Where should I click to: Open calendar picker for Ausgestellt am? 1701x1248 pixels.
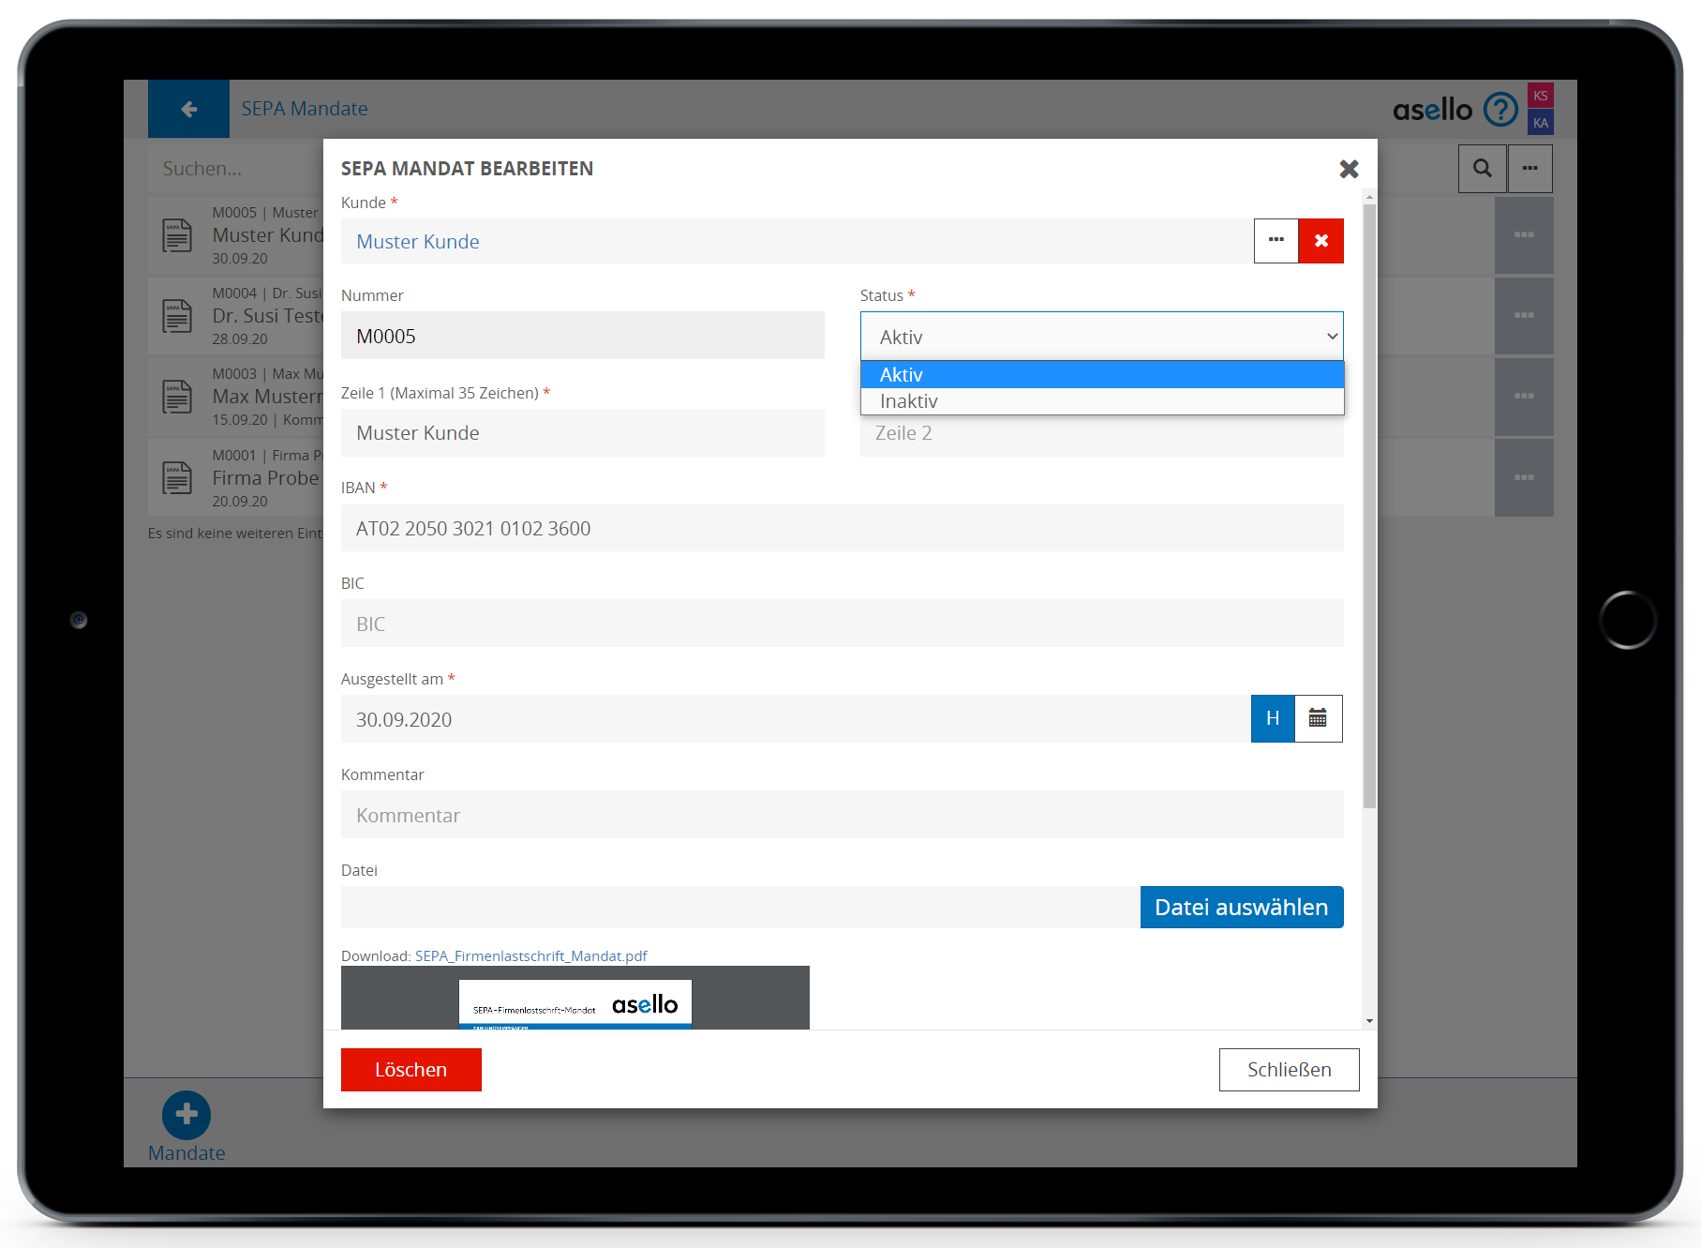pos(1318,719)
